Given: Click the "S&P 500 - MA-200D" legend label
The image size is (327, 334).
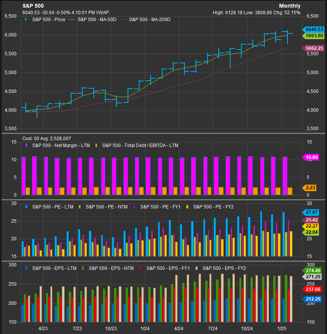Looking at the screenshot, I should [x=149, y=20].
